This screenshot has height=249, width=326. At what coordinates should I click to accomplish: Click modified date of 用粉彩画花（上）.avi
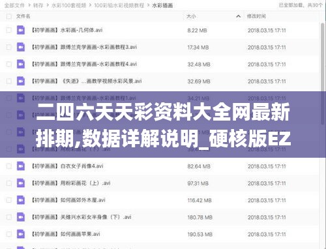(267, 183)
